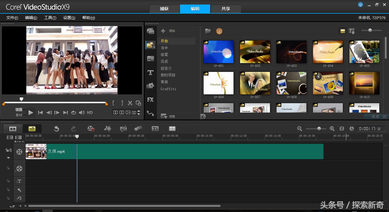Toggle HD preview mode

(x=90, y=113)
